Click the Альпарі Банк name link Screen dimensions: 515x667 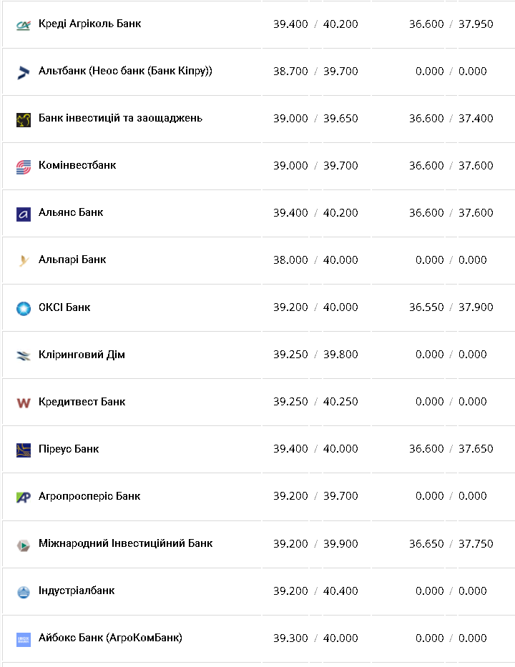click(x=72, y=260)
